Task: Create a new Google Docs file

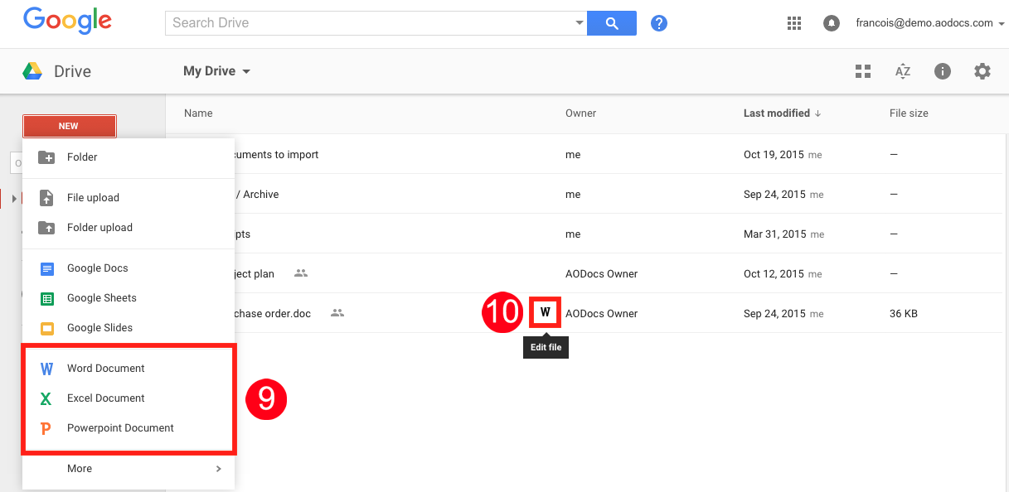Action: click(129, 268)
